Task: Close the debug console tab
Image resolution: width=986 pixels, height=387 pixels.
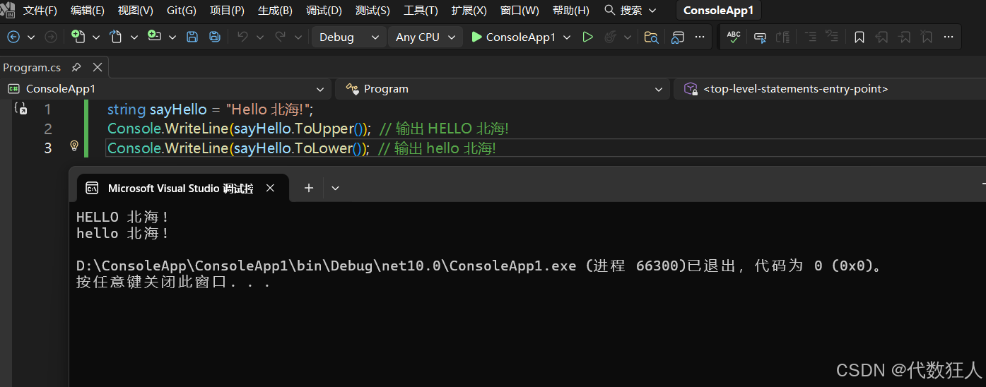Action: [270, 188]
